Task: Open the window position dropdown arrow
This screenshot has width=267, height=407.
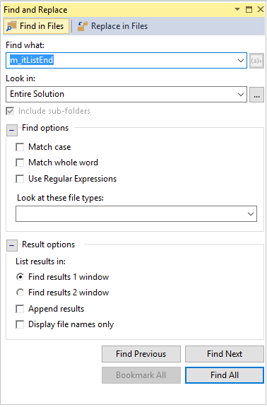Action: (237, 9)
